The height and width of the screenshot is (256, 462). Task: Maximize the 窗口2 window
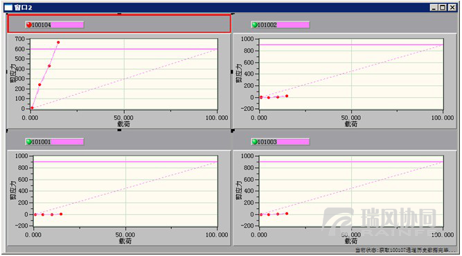click(x=443, y=8)
